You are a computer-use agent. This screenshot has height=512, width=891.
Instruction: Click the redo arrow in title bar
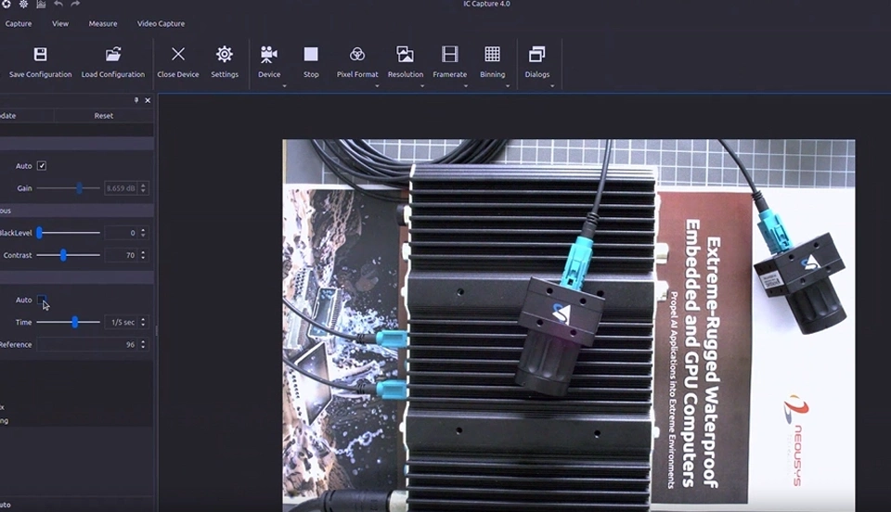click(75, 5)
